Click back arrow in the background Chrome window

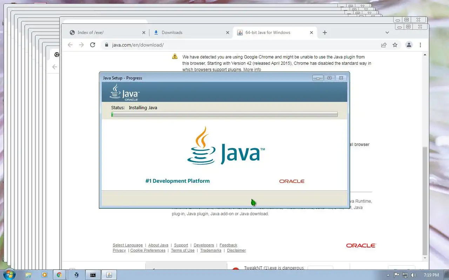click(x=55, y=67)
